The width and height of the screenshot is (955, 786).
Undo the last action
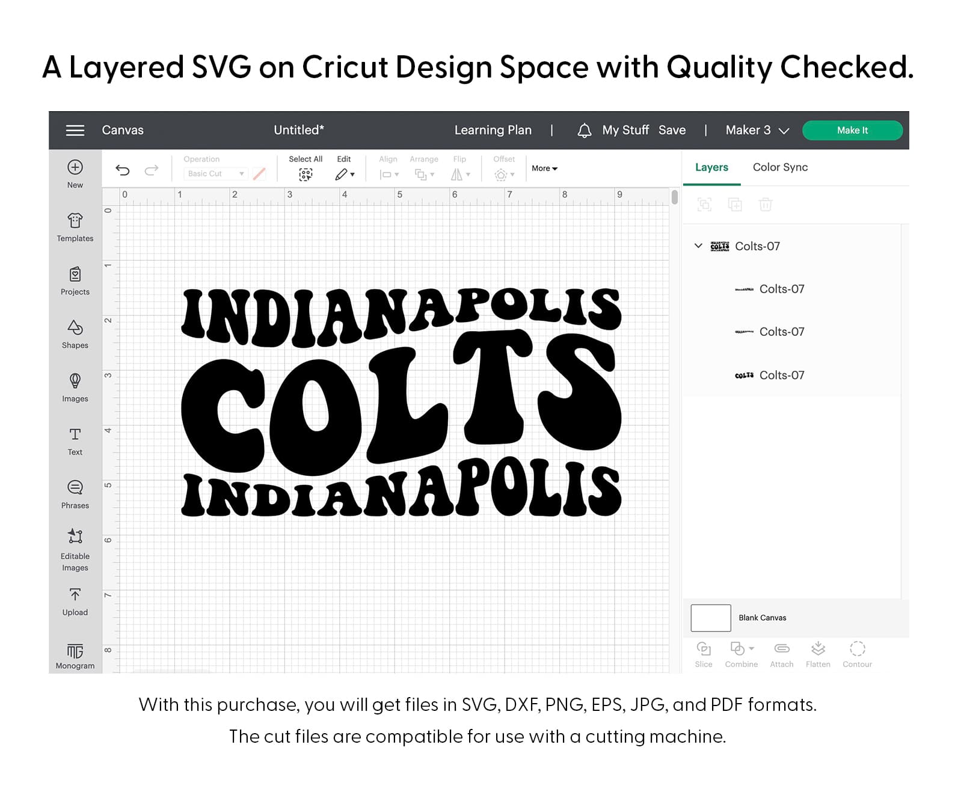[x=123, y=170]
